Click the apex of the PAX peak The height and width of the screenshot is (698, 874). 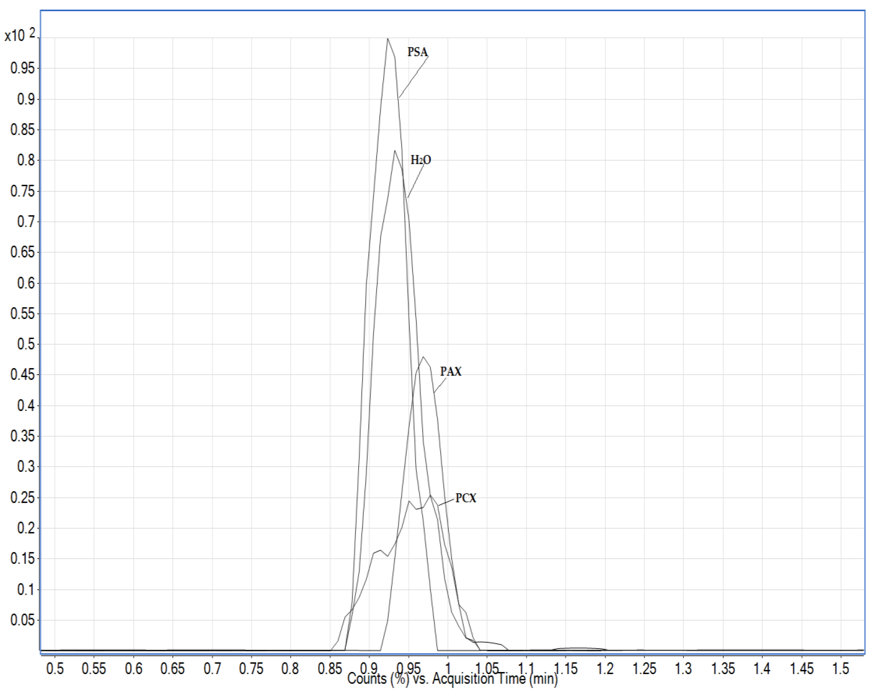(x=424, y=357)
